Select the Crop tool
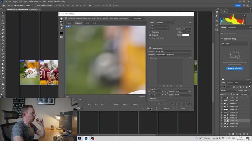Viewport: 252px width, 141px height. tap(3, 27)
